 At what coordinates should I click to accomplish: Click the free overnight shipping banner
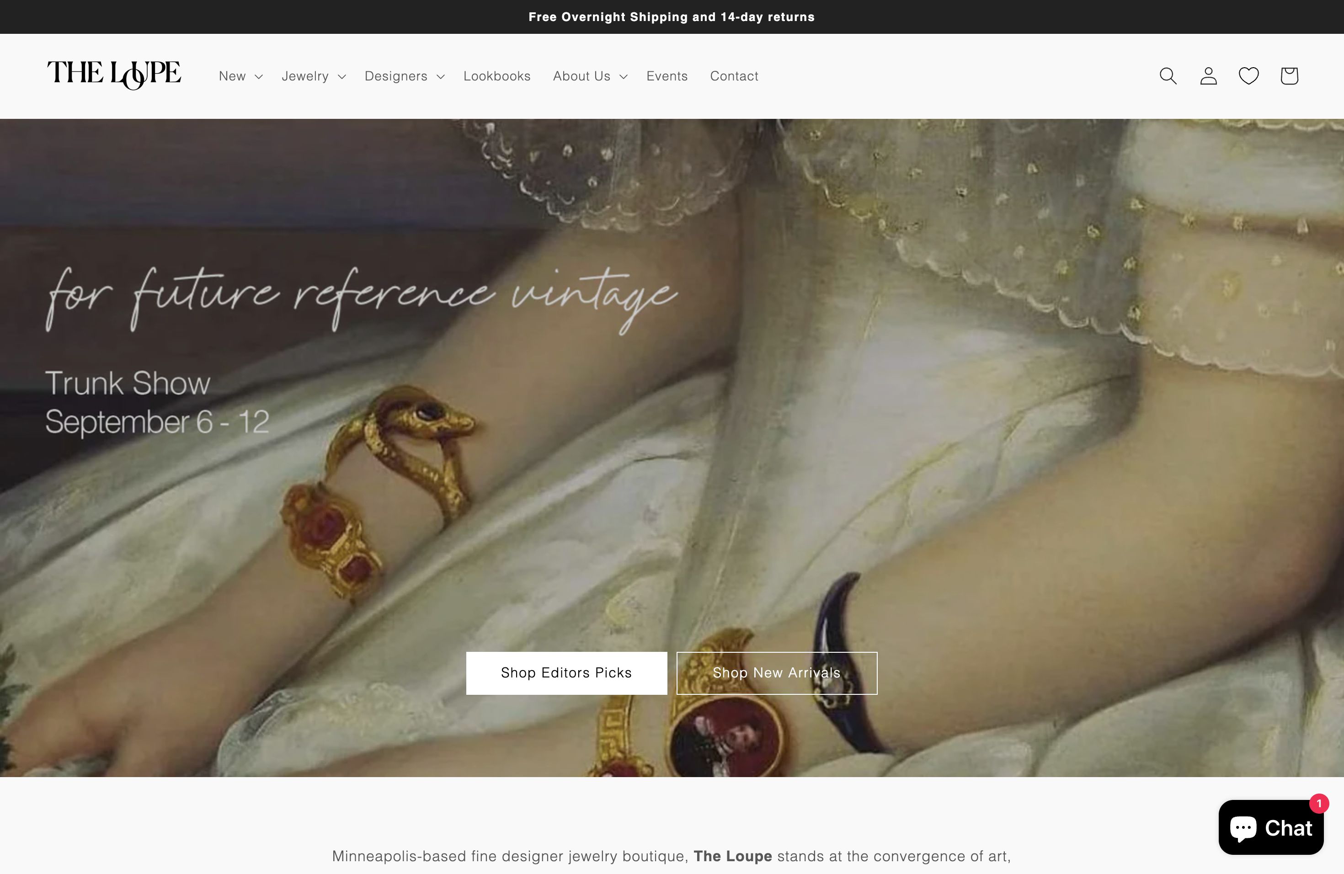coord(672,16)
